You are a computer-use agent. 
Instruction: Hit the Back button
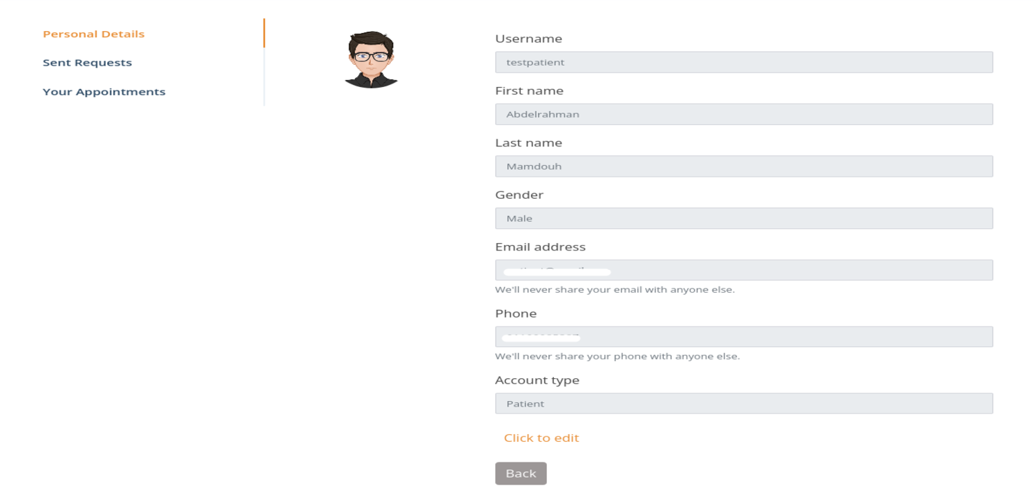521,474
